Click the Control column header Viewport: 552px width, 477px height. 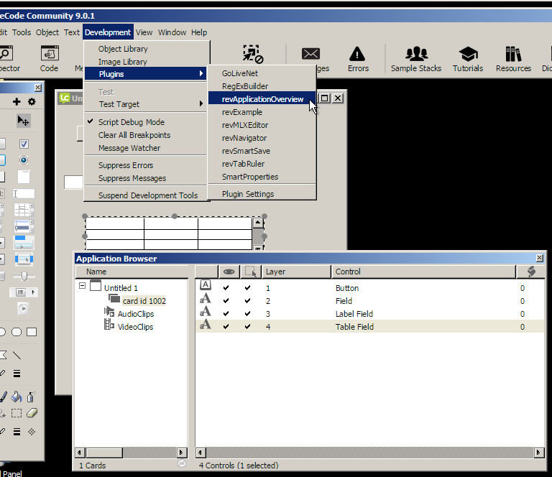[423, 272]
